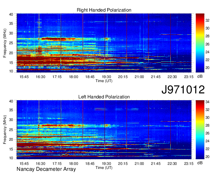
Task: Click "10" frequency tick of Left Handed plot
Action: pos(11,158)
